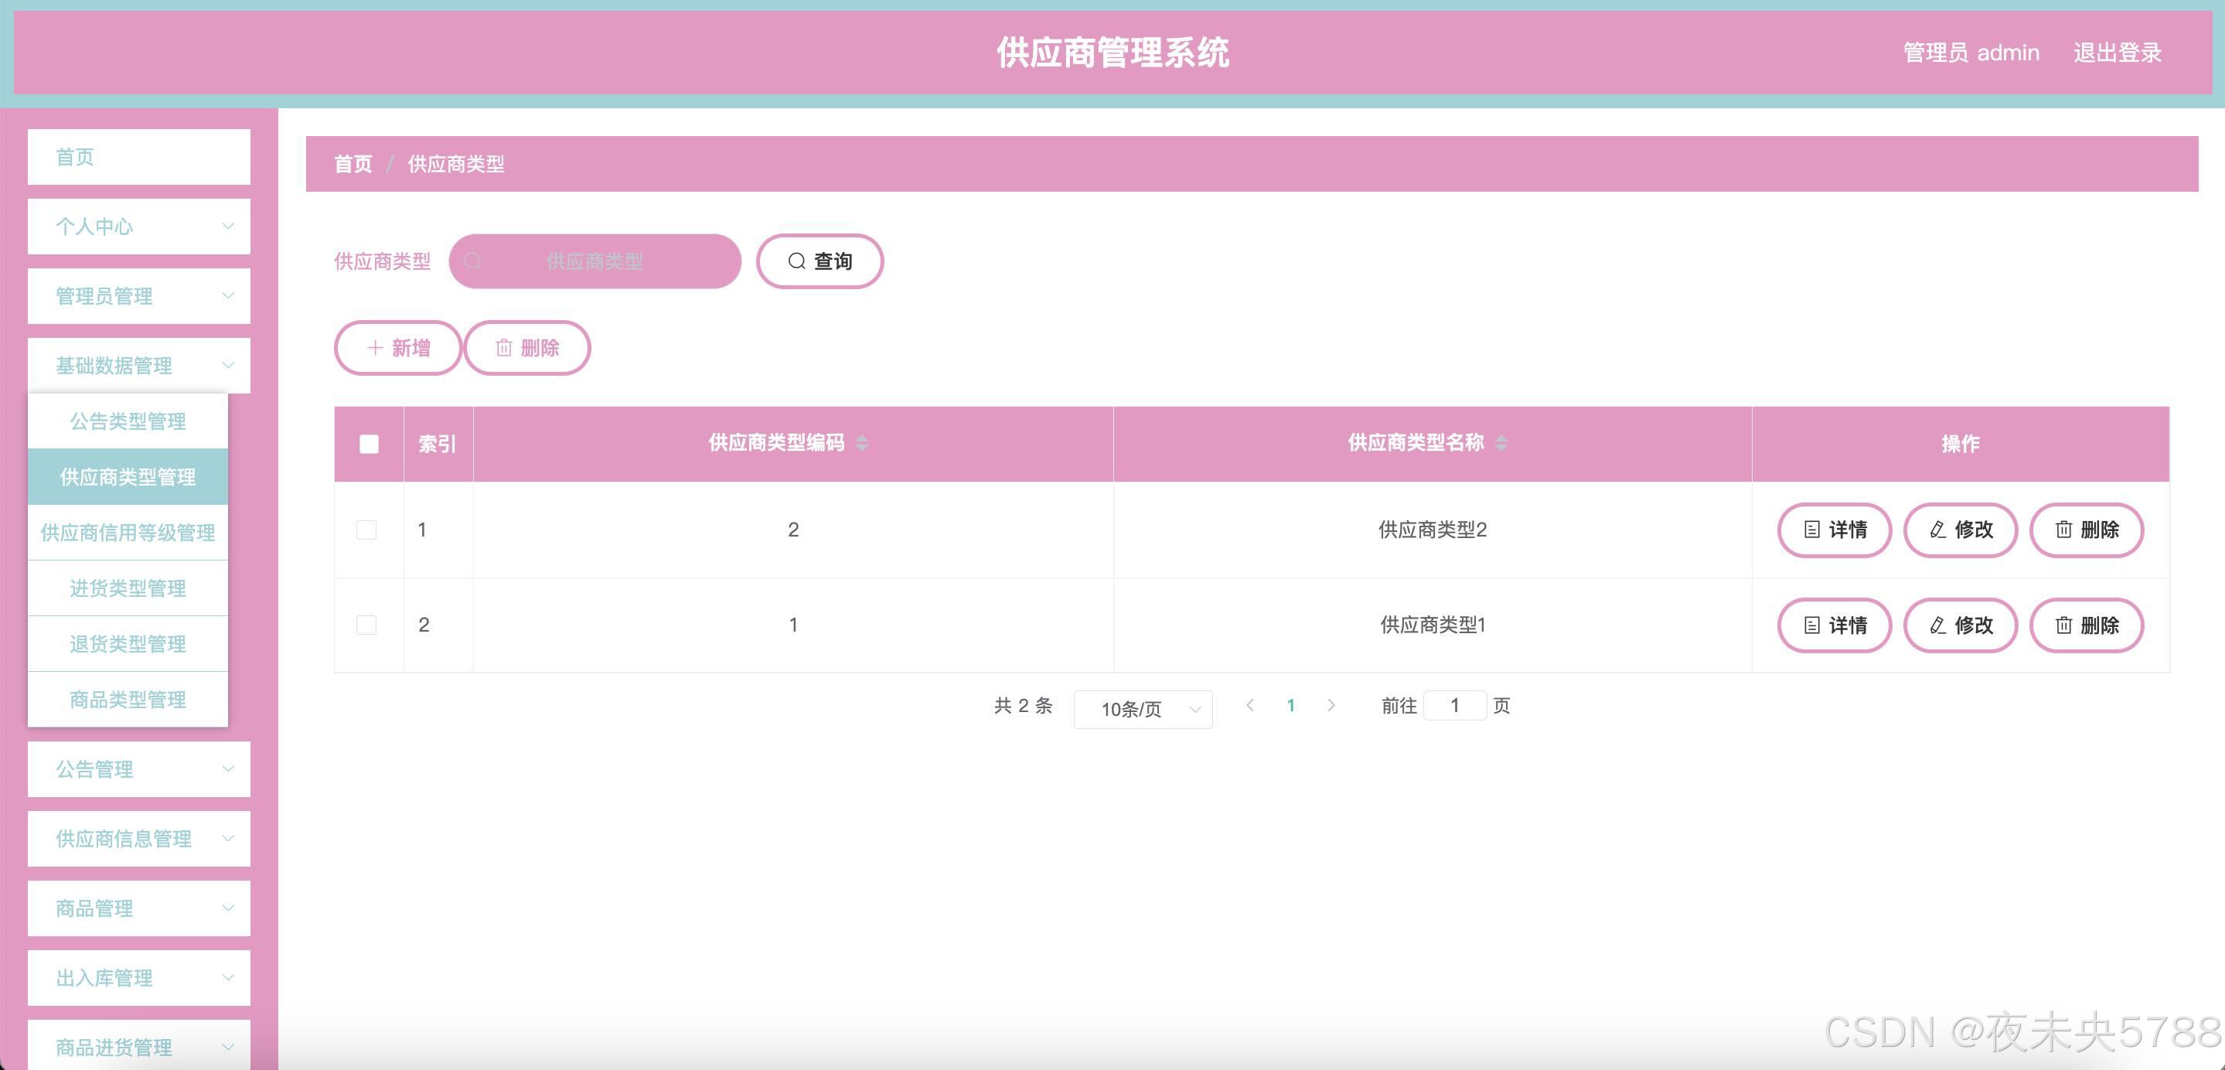The image size is (2225, 1070).
Task: Click the 供应商类型 search input field
Action: coord(595,261)
